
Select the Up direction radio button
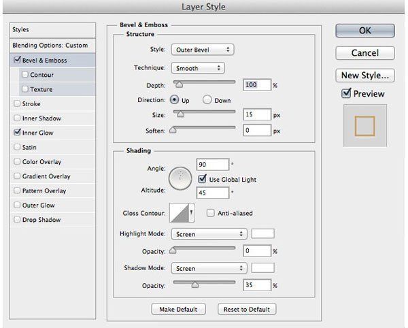(174, 100)
